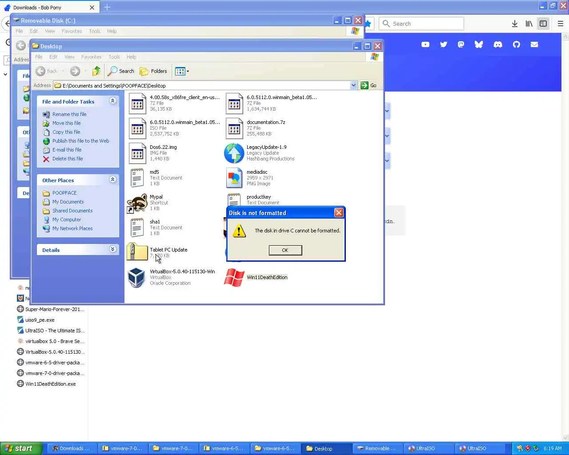569x455 pixels.
Task: Click the browser Search field
Action: tap(421, 24)
